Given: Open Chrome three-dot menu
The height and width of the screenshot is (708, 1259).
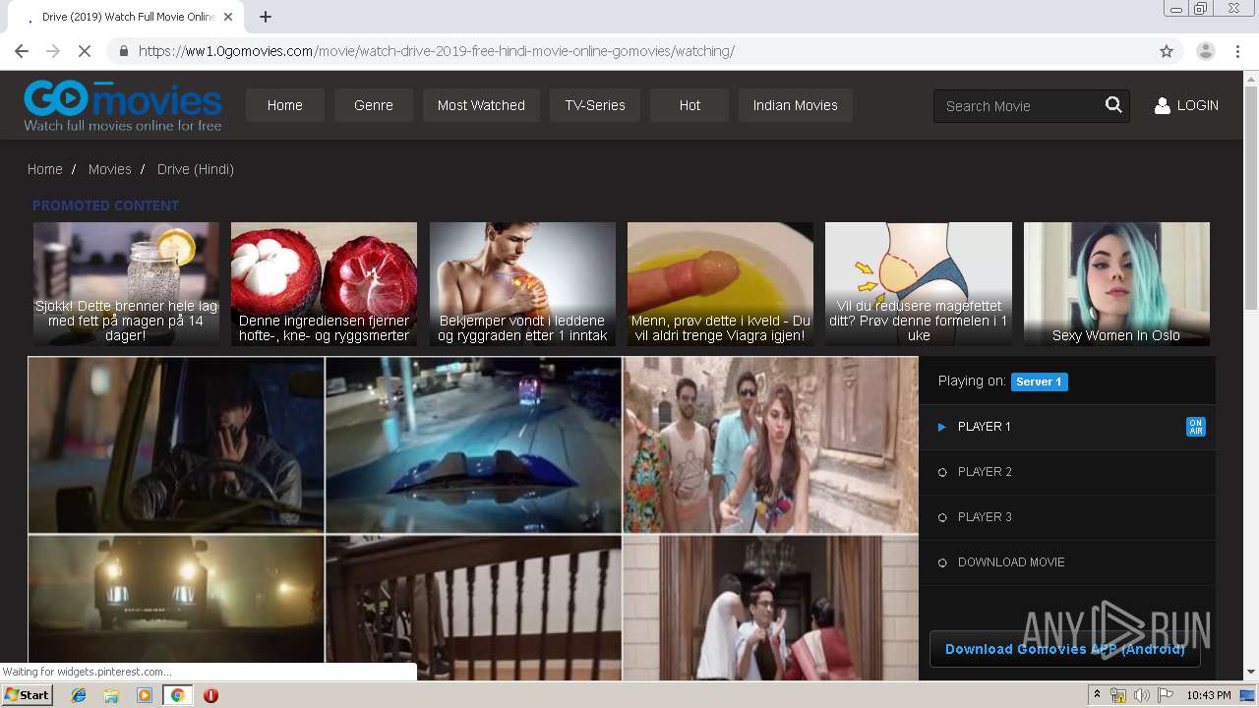Looking at the screenshot, I should 1237,51.
